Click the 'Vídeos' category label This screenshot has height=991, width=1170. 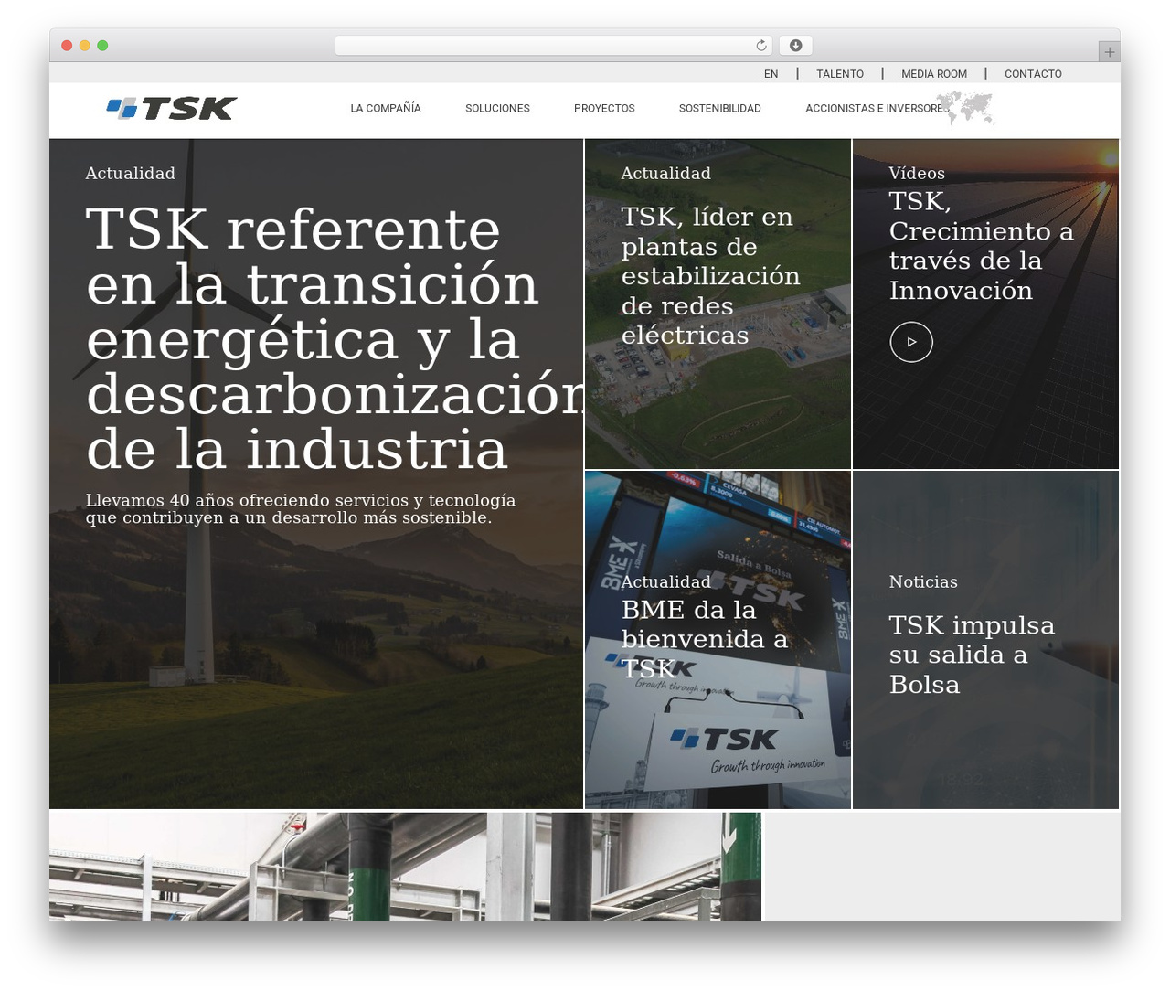pos(917,173)
